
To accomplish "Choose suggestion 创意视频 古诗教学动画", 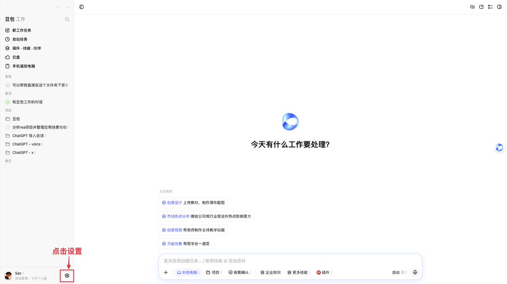I will click(193, 230).
